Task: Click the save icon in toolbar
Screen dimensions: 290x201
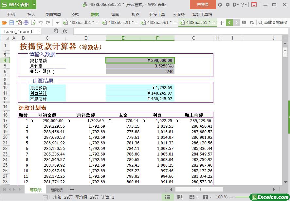Action: [11, 23]
